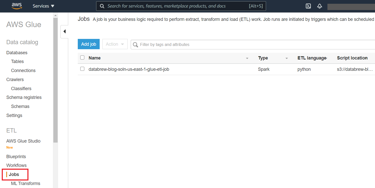Open the Name column sort arrow
The width and height of the screenshot is (375, 188).
pyautogui.click(x=247, y=58)
